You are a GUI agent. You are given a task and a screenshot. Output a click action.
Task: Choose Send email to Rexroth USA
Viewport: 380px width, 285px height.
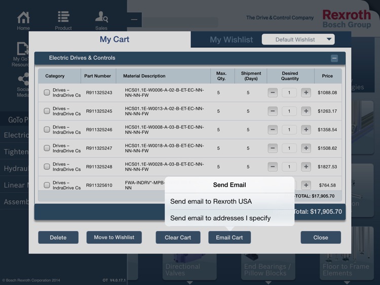coord(230,201)
